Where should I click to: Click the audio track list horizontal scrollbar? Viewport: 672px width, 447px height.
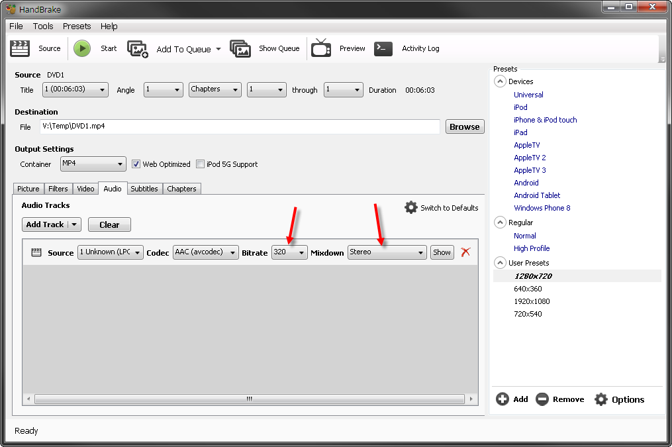(250, 399)
